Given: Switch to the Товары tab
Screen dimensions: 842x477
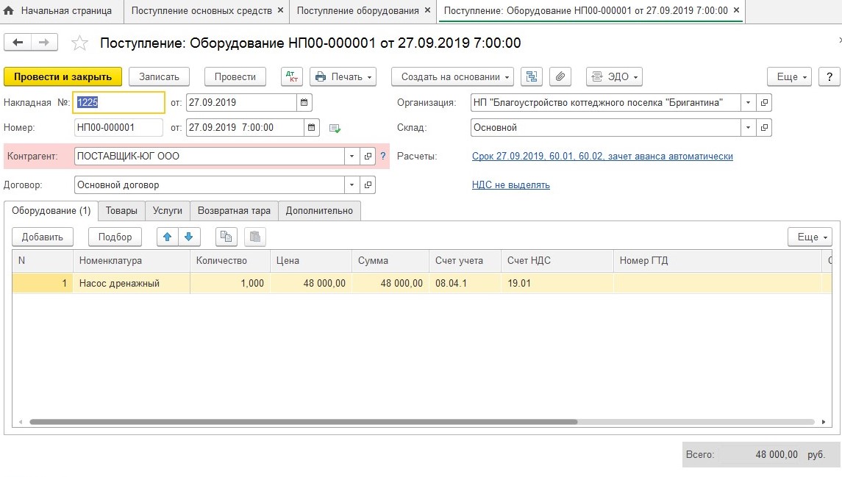Looking at the screenshot, I should coord(121,211).
